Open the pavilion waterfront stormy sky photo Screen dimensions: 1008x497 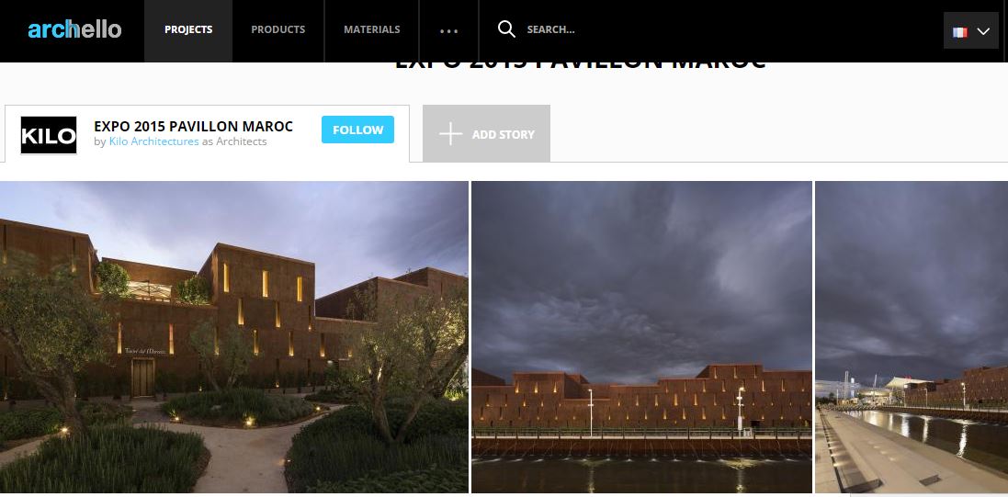[x=641, y=337]
